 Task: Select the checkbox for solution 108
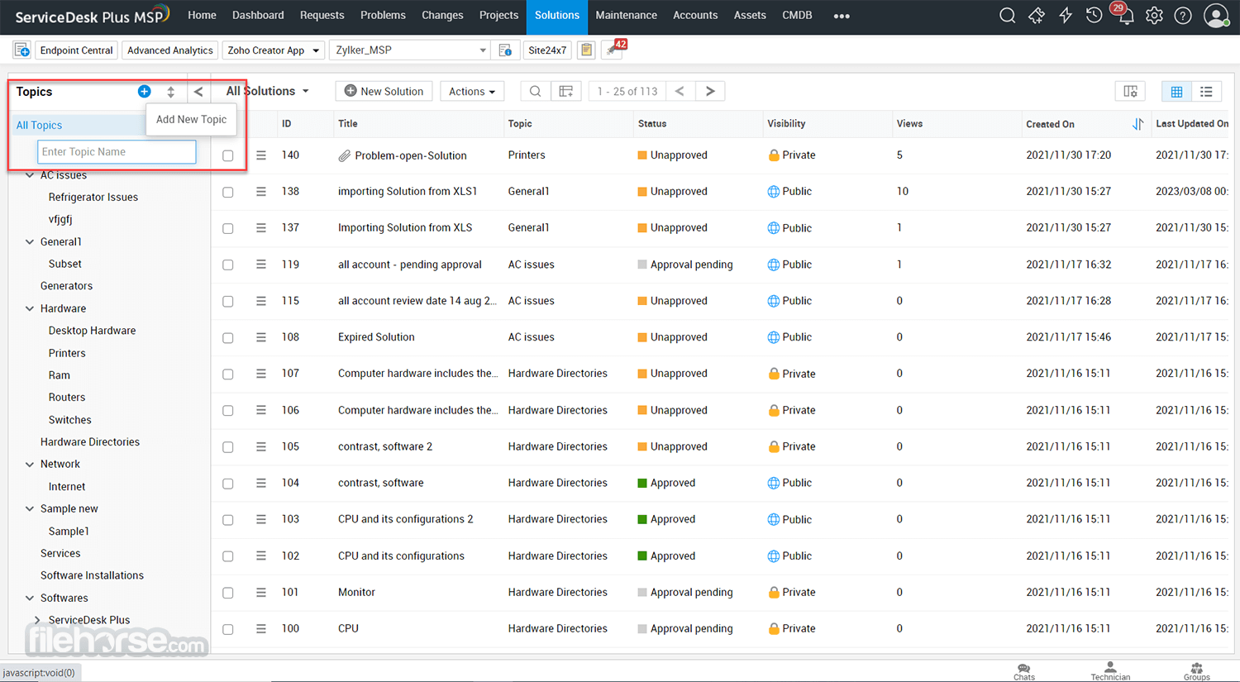228,337
